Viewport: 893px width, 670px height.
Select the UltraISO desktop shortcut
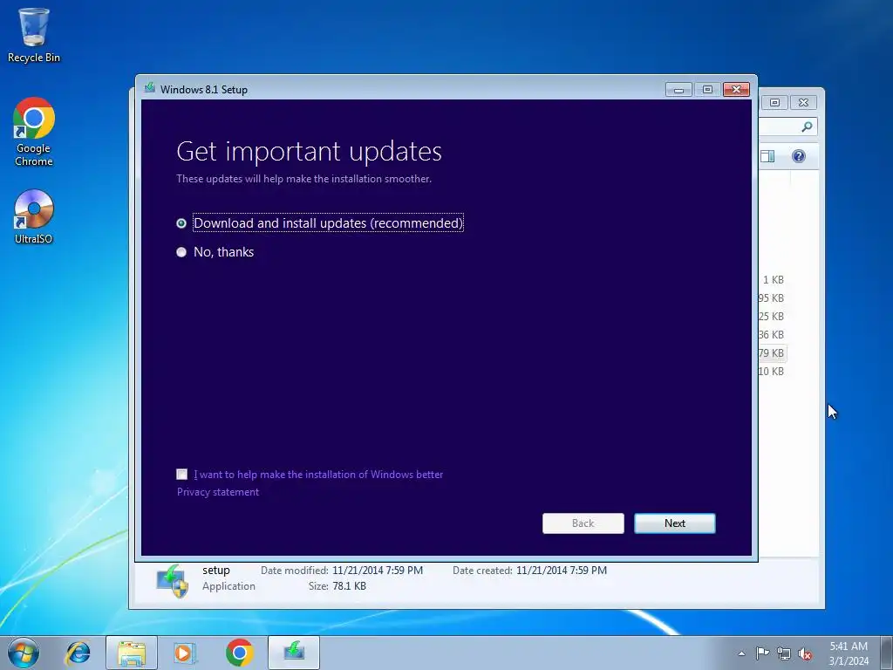point(34,217)
